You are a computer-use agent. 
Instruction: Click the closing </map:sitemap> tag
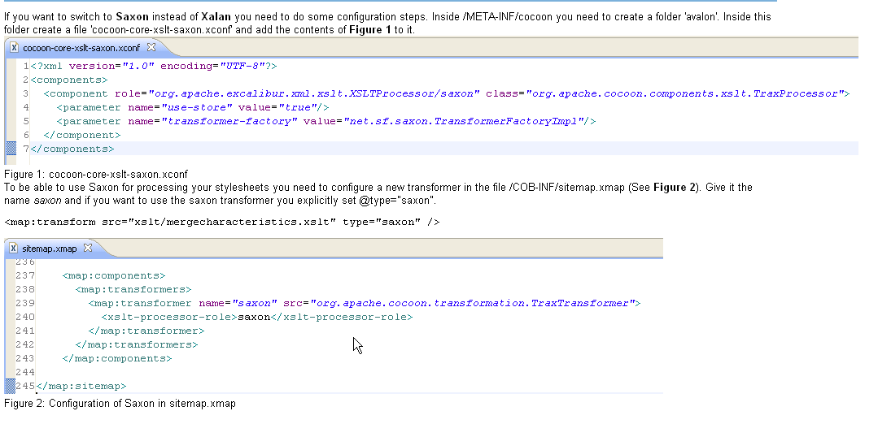[81, 386]
